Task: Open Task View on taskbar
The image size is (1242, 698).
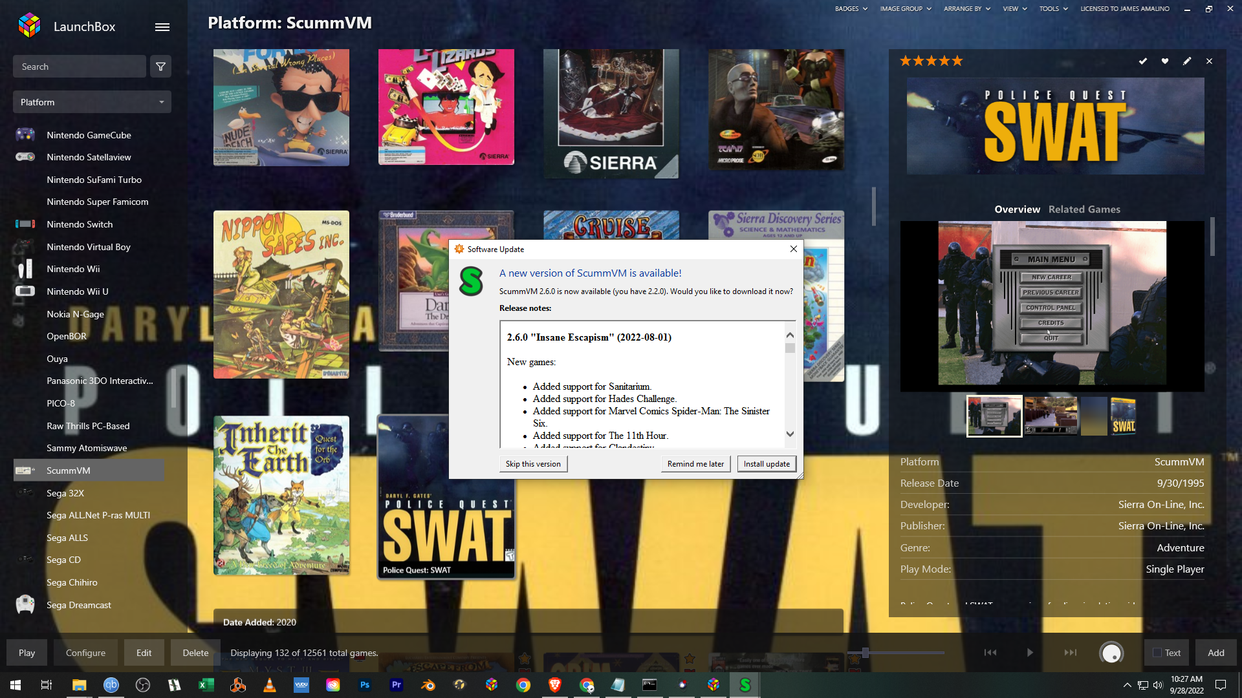Action: click(x=47, y=685)
